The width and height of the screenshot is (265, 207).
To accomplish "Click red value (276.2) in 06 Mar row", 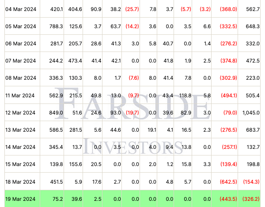I will coord(229,44).
